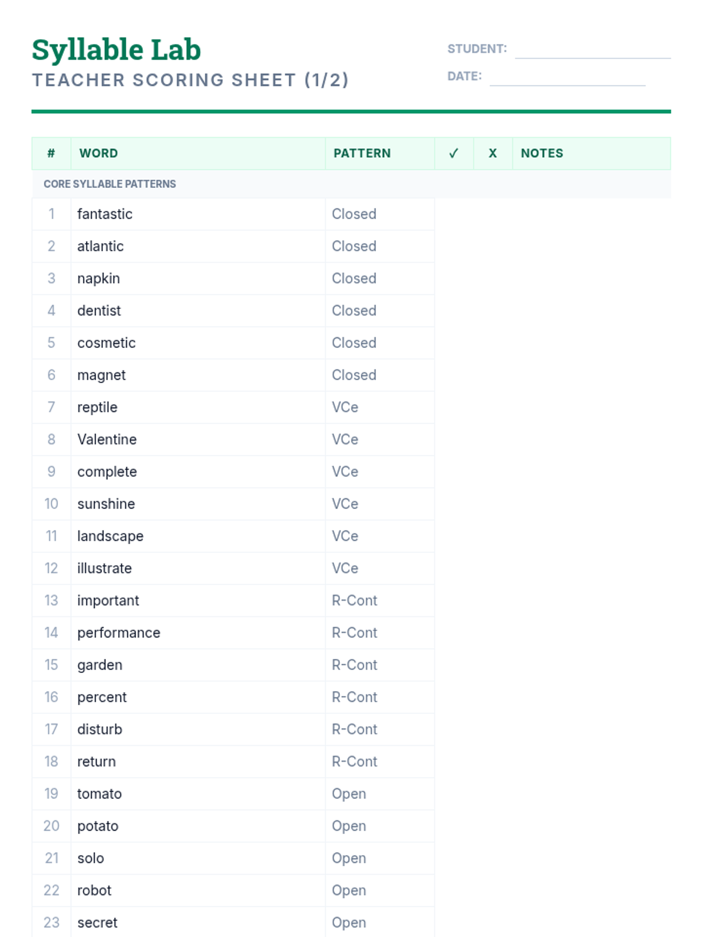Select the word illustrate
702x937 pixels.
[105, 569]
